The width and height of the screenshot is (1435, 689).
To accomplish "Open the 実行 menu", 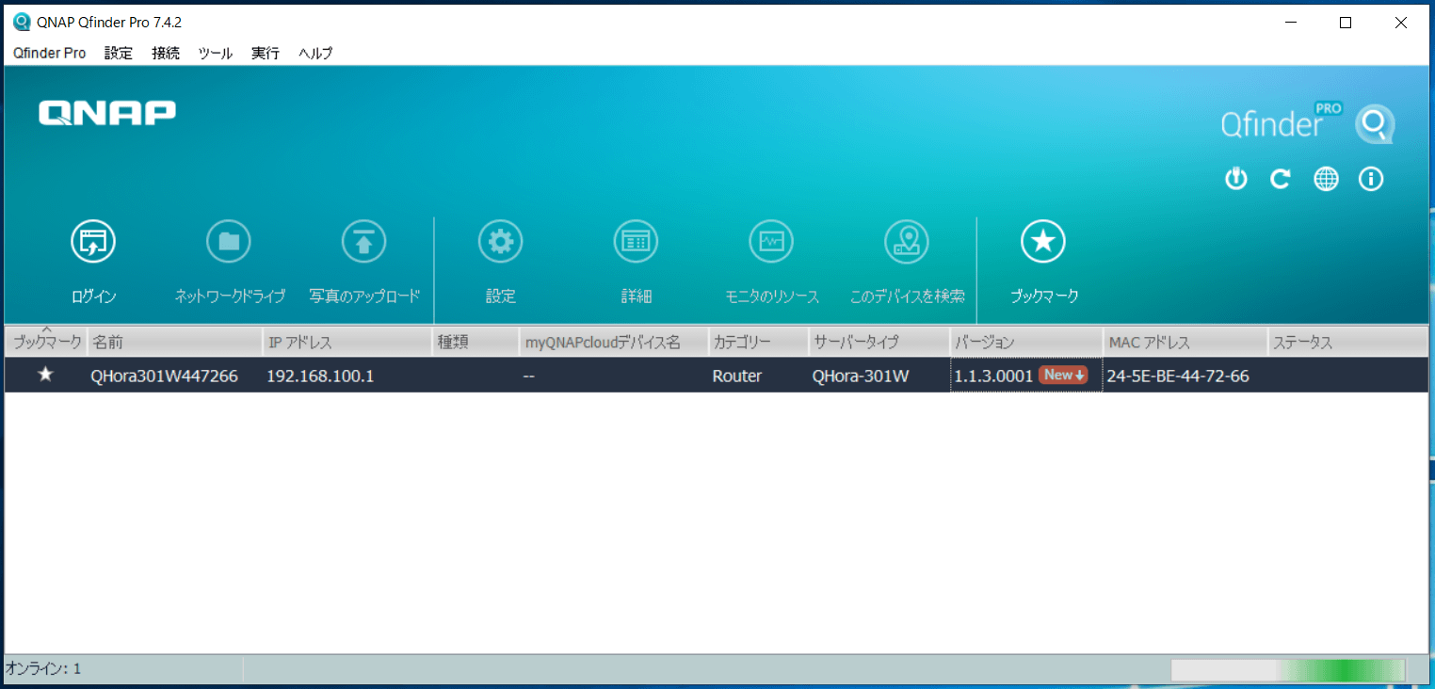I will [266, 54].
